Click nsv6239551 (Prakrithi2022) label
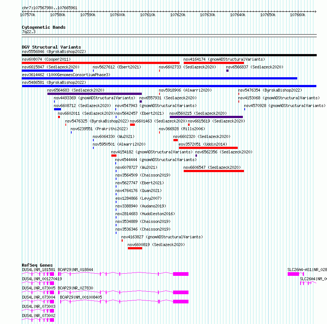327x324 pixels. click(x=99, y=129)
